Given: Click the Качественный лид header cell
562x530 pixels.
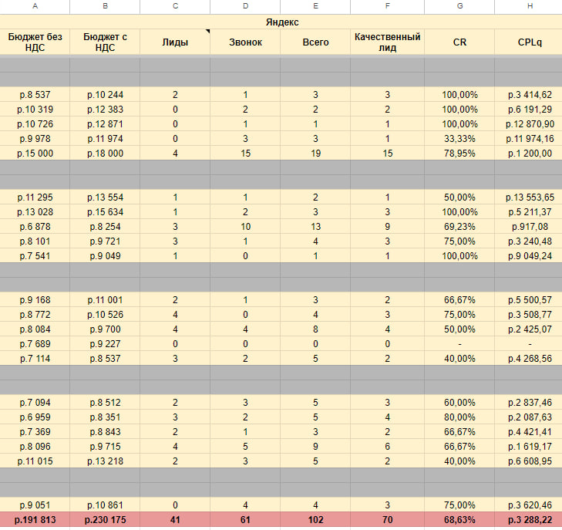Looking at the screenshot, I should (x=388, y=42).
